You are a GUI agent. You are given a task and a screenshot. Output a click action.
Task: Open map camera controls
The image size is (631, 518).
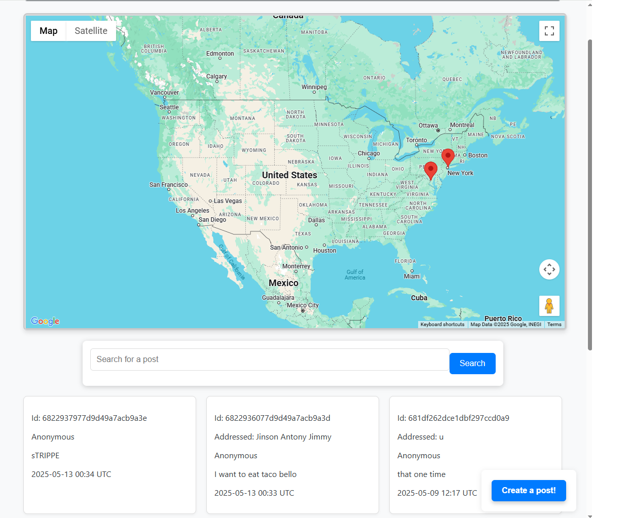tap(549, 269)
